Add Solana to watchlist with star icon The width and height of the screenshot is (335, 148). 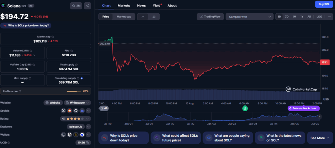coord(76,6)
